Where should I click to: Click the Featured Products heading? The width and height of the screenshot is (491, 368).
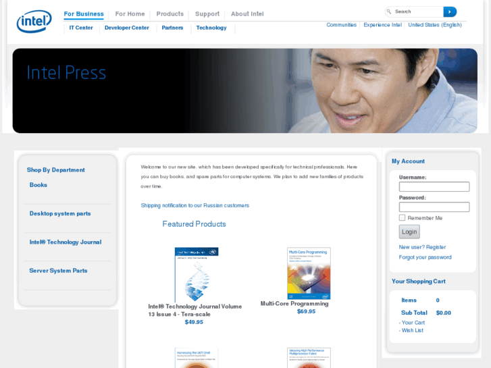click(x=194, y=224)
